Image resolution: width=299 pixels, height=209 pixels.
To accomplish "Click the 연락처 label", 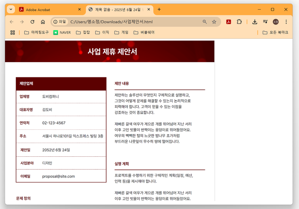I will [x=24, y=123].
